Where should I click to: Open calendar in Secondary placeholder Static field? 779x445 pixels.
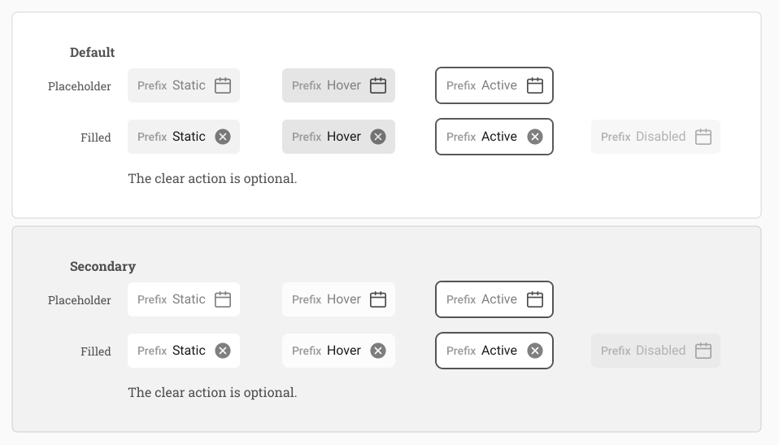click(x=223, y=299)
